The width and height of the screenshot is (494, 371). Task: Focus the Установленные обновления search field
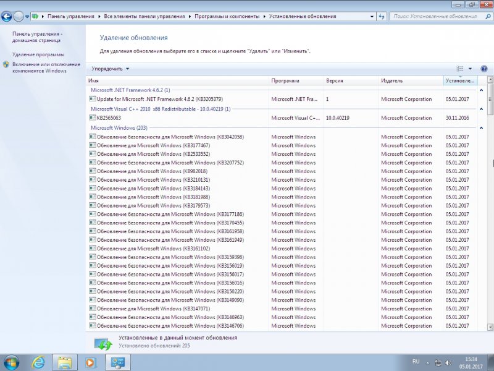pyautogui.click(x=437, y=17)
